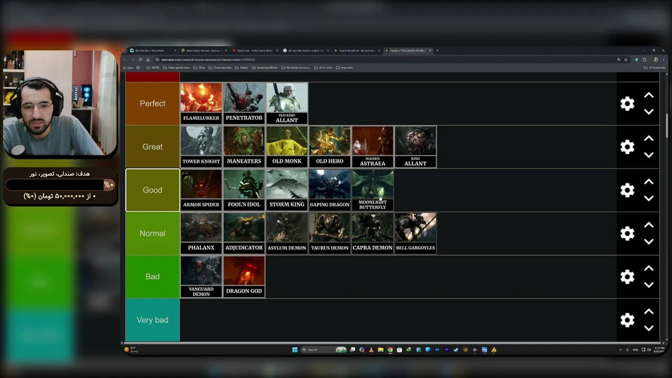Open the All Bookmarks folder

655,68
